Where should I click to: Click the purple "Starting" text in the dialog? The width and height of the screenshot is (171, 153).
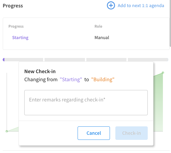(71, 80)
